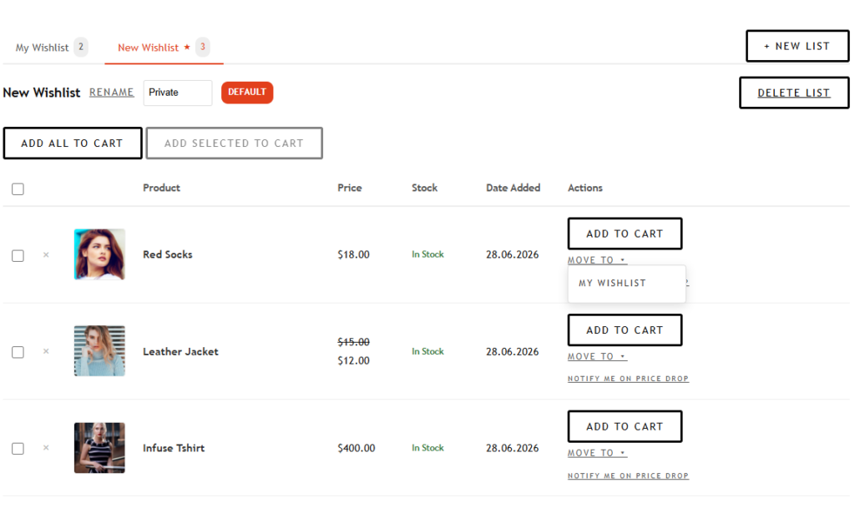
Task: Click the count badge 3 on New Wishlist
Action: 203,47
